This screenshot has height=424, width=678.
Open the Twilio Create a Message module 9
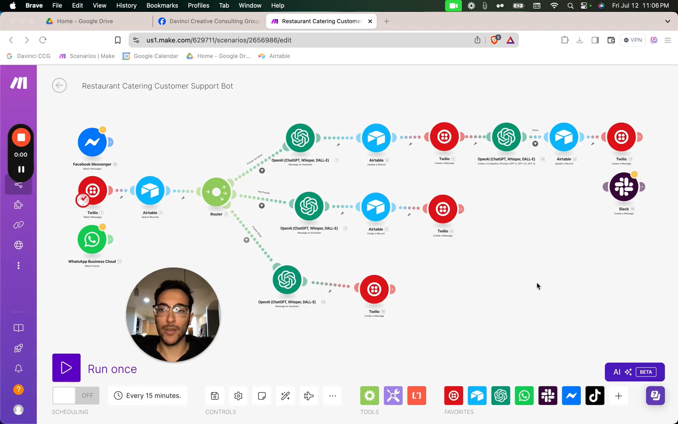444,137
